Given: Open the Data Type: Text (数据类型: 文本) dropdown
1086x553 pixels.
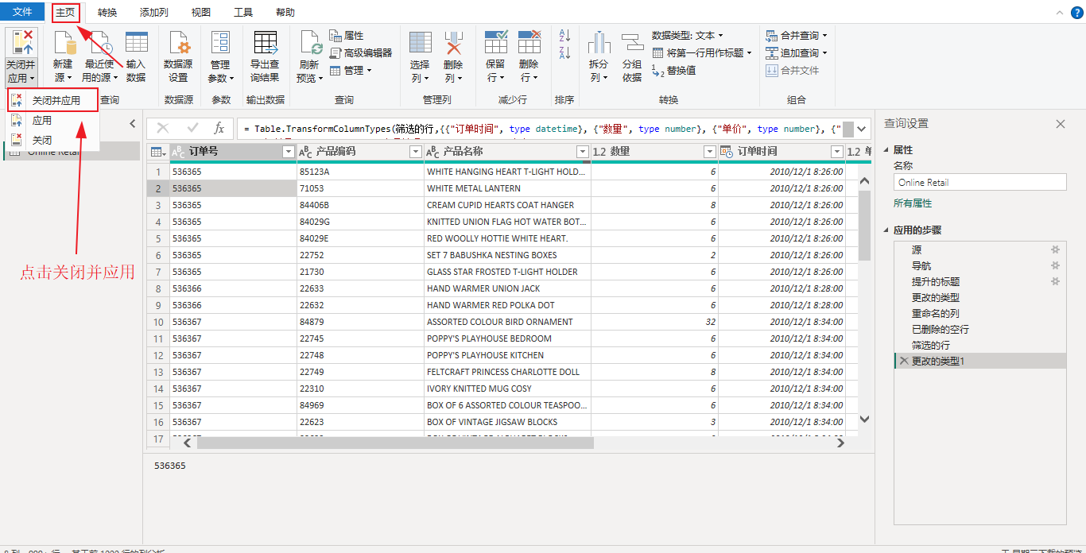Looking at the screenshot, I should pos(688,35).
